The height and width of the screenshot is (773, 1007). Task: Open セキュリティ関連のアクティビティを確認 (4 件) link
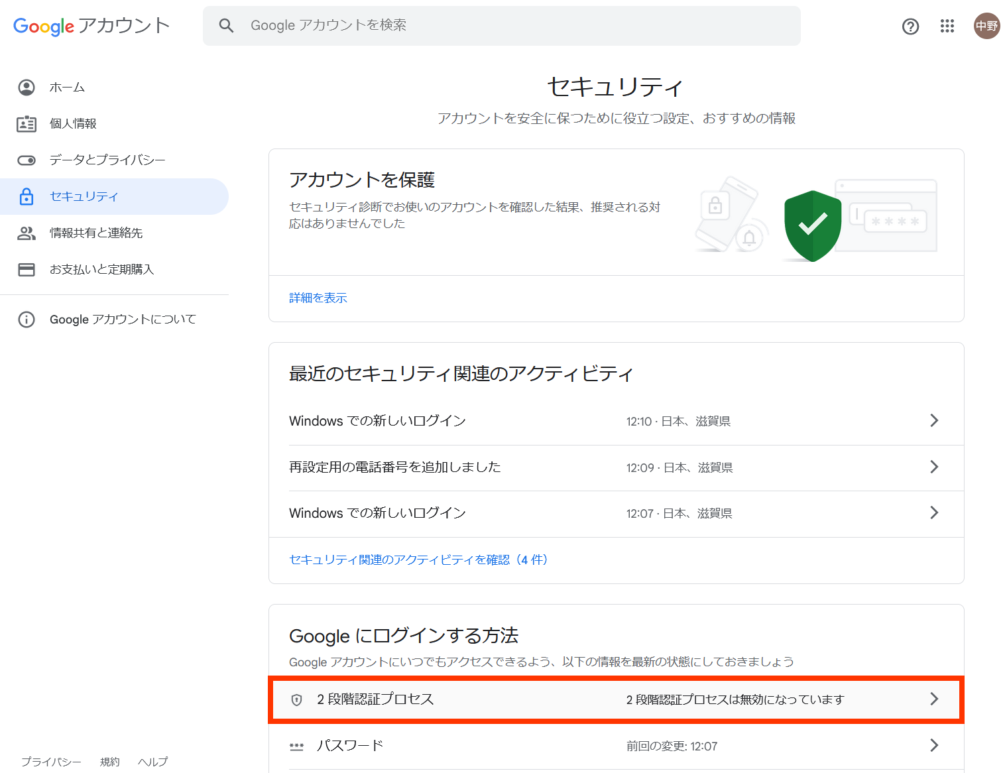pos(418,560)
